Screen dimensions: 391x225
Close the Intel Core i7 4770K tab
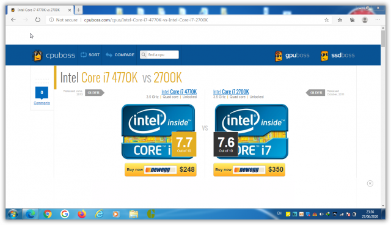70,10
